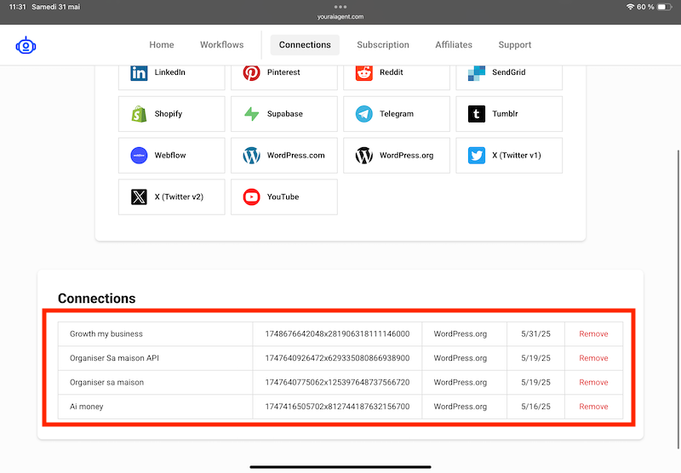Choose the Supabase lightning icon
This screenshot has height=473, width=681.
pos(251,114)
